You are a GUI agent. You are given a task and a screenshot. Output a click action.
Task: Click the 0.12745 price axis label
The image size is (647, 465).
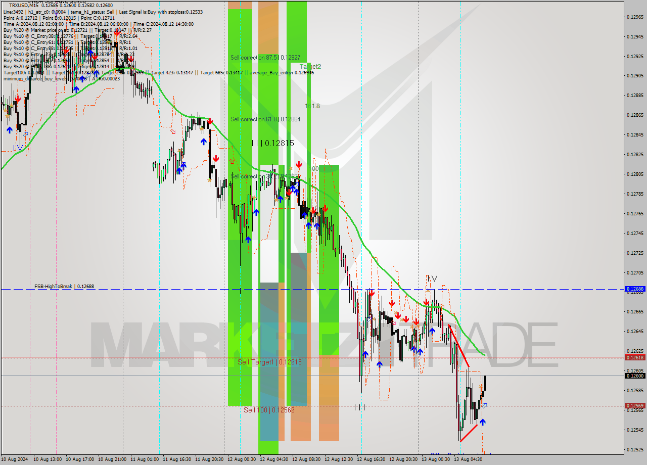pos(635,234)
